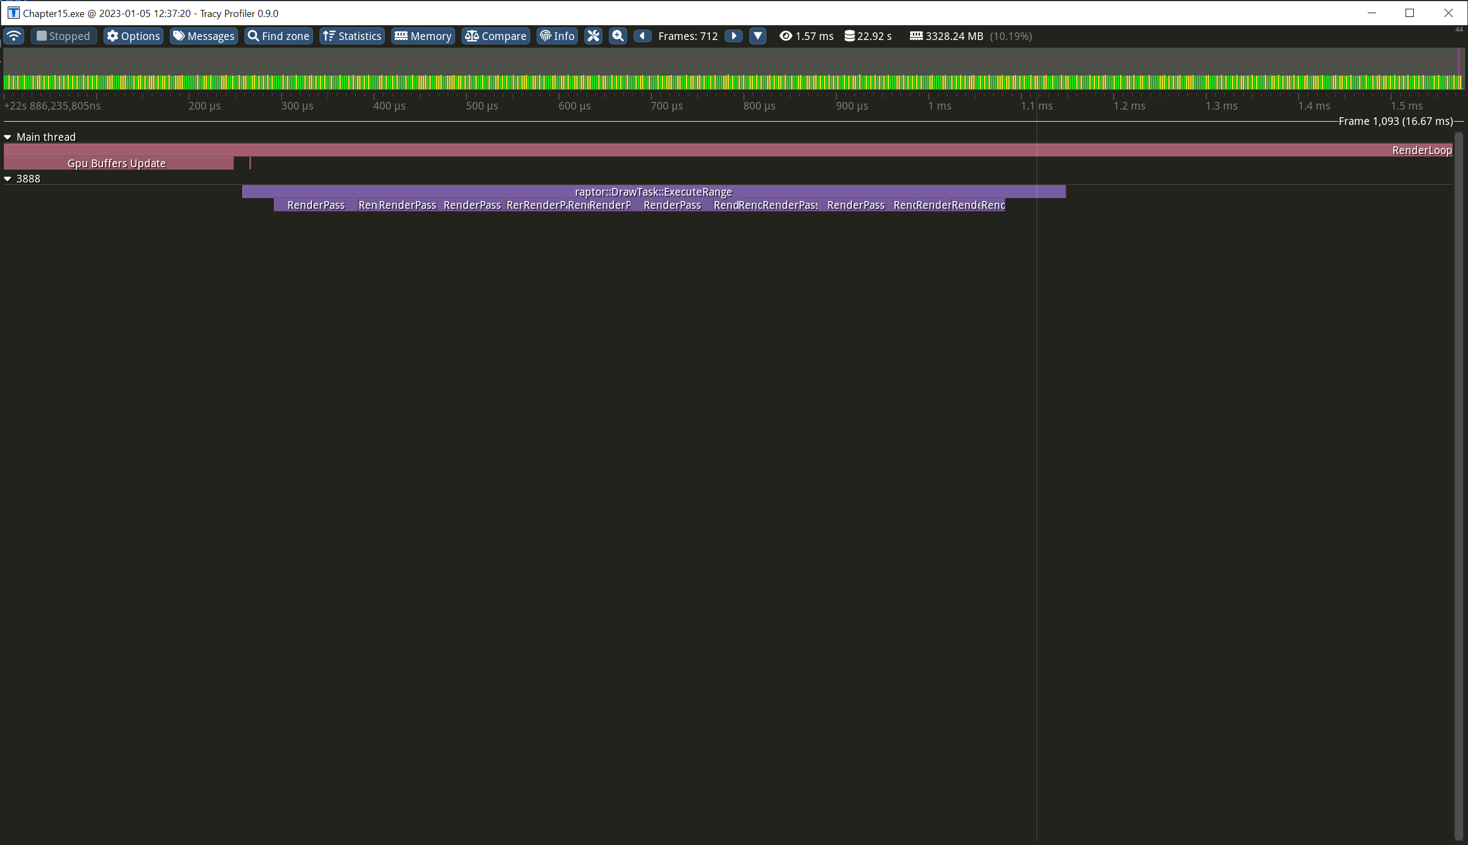Select the raptor::DrawTask::ExecuteRange zone
This screenshot has height=845, width=1468.
tap(653, 191)
